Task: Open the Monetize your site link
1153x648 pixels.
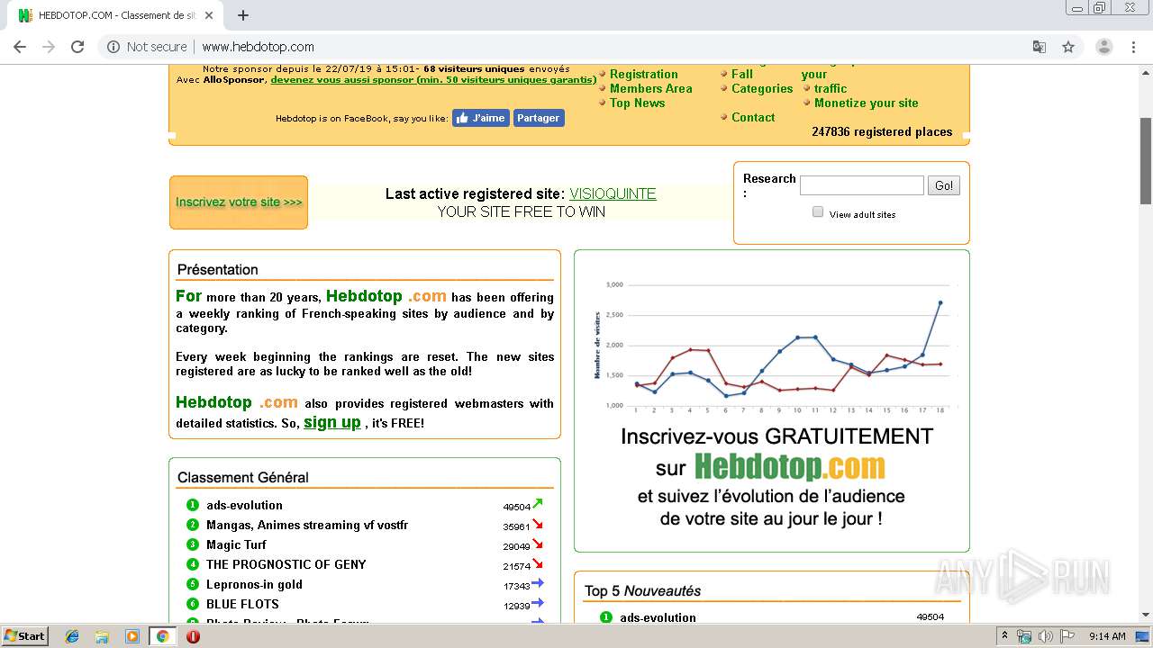Action: coord(867,103)
